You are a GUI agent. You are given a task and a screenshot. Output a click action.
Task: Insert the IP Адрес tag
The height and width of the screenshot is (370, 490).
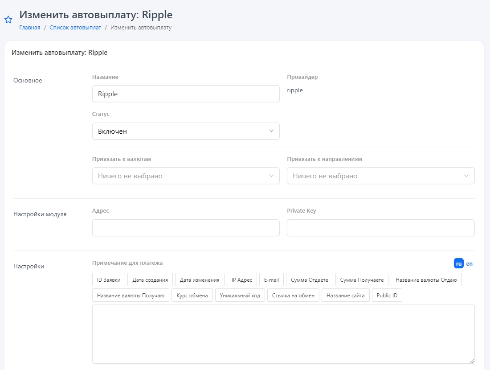pyautogui.click(x=242, y=280)
